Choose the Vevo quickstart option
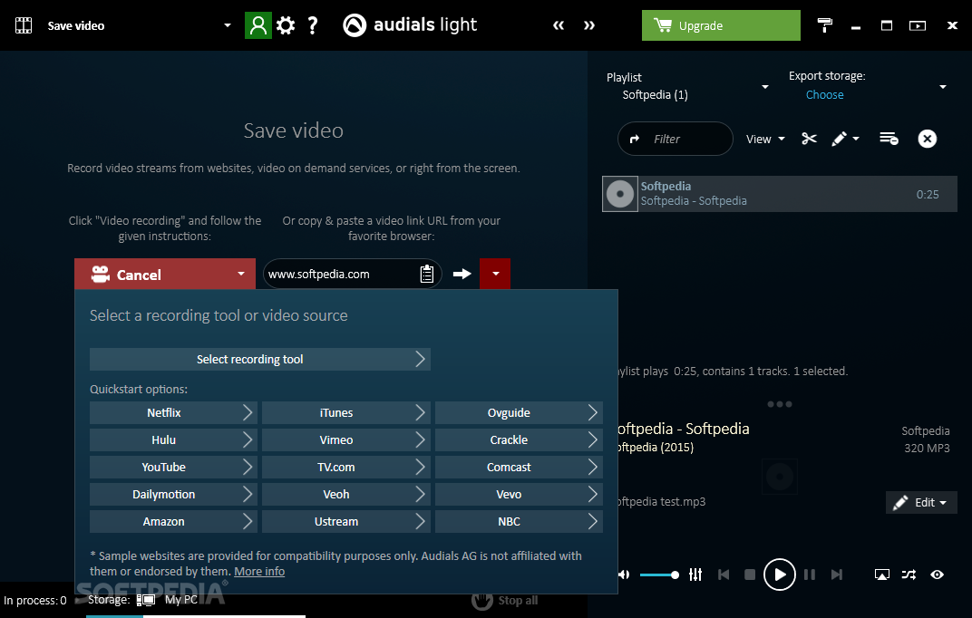 (x=519, y=494)
